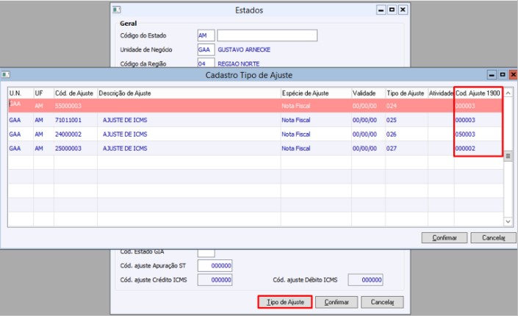The width and height of the screenshot is (518, 316).
Task: Click the Cód. ajuste Crédito ICMS field
Action: coord(215,280)
